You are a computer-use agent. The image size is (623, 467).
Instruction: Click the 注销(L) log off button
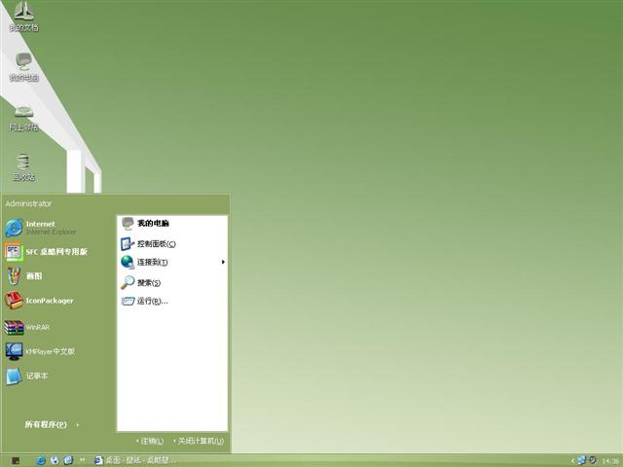click(150, 441)
